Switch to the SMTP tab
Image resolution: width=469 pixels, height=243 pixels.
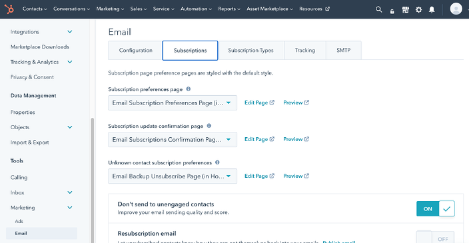343,50
